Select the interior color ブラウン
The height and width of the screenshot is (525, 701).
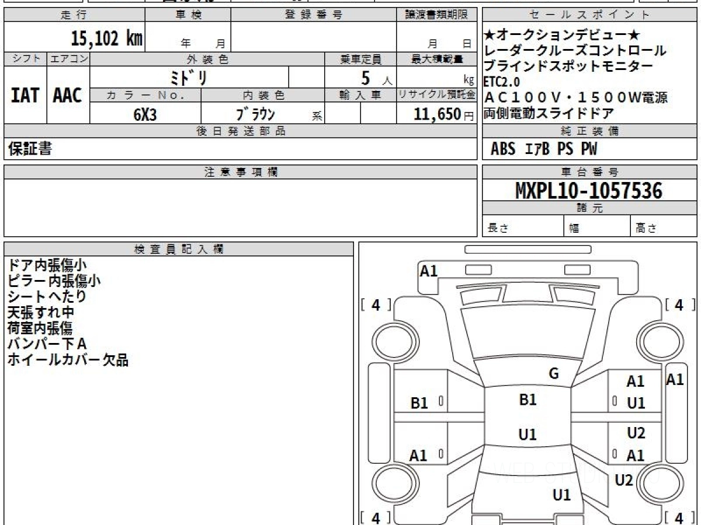tap(255, 114)
